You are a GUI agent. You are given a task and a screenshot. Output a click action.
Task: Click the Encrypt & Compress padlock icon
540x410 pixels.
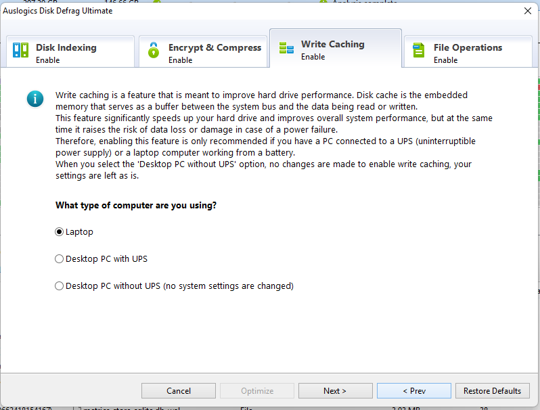pyautogui.click(x=154, y=51)
